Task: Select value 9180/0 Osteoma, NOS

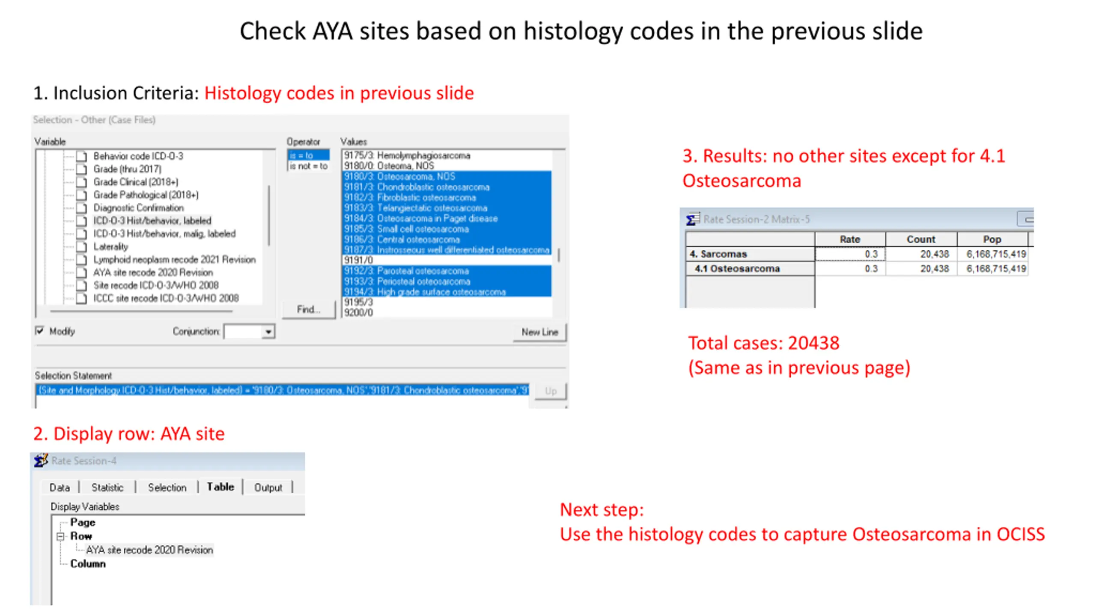Action: pos(447,166)
